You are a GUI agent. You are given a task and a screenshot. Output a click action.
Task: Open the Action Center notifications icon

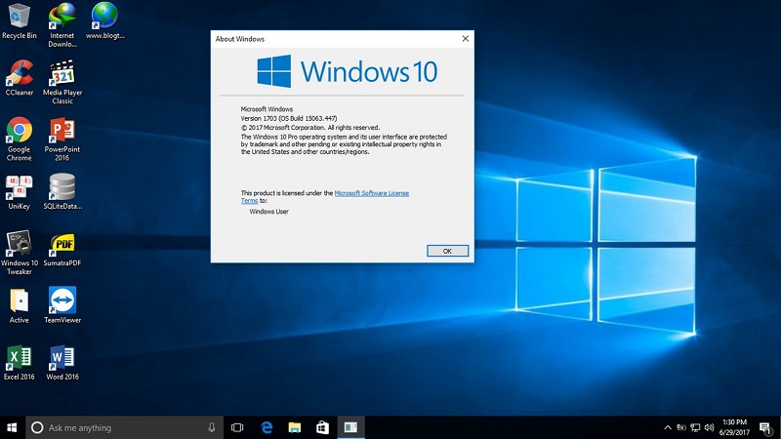pyautogui.click(x=766, y=427)
